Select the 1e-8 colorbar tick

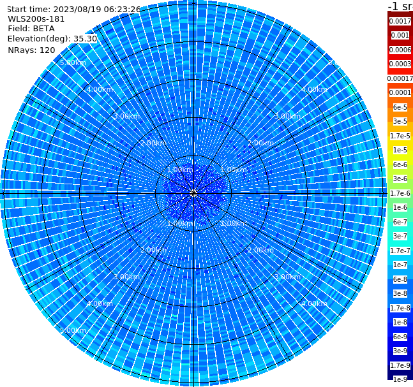point(400,322)
